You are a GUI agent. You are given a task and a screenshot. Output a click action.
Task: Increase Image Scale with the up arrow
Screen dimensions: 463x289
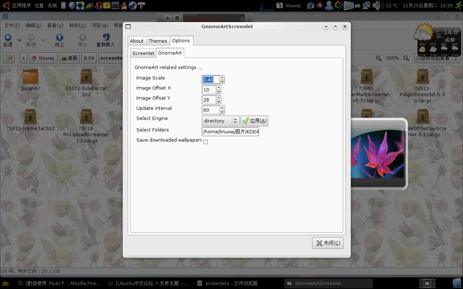pyautogui.click(x=222, y=77)
